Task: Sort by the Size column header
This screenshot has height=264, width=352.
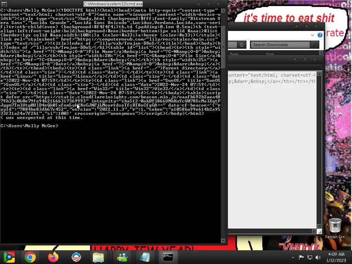Action: coord(269,54)
